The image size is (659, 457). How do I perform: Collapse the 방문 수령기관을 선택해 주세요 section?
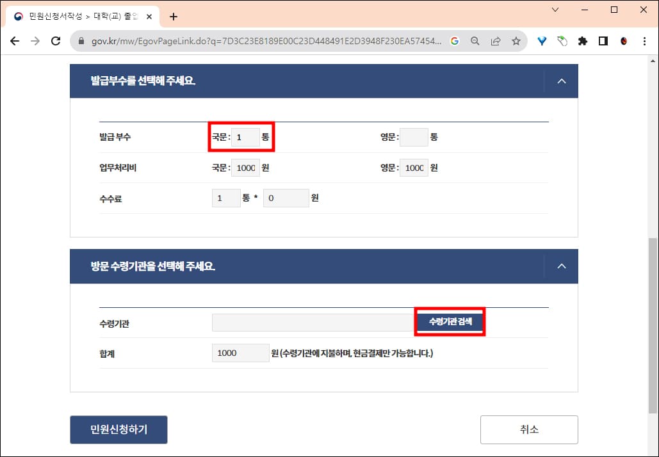[562, 266]
